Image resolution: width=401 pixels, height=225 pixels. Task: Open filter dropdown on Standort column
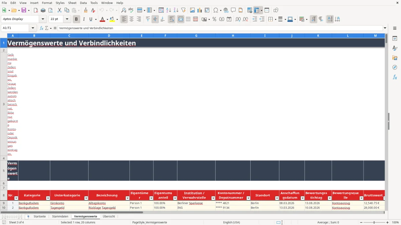pos(277,198)
